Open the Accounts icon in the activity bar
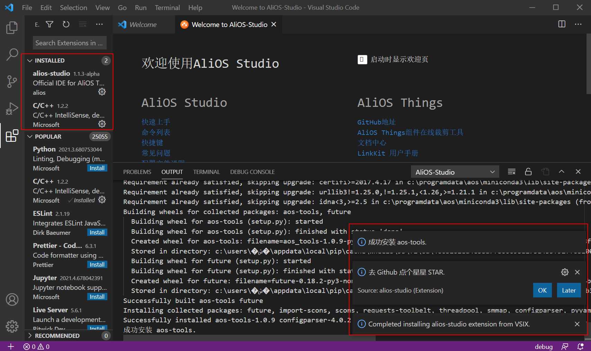Viewport: 591px width, 351px height. tap(12, 299)
